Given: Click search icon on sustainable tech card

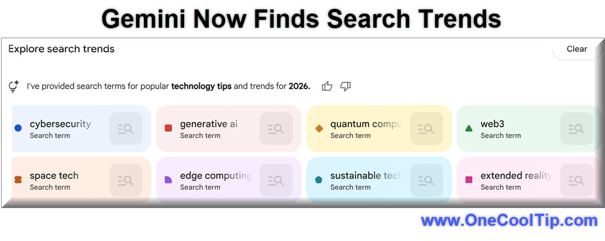Looking at the screenshot, I should [426, 180].
